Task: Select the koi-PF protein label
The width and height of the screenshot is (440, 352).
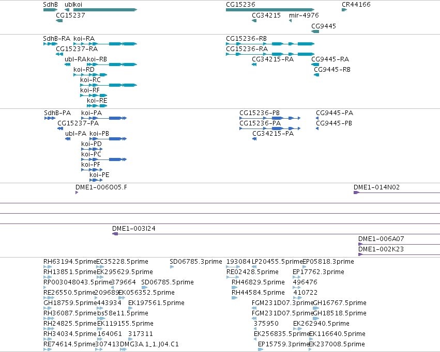Action: (91, 165)
